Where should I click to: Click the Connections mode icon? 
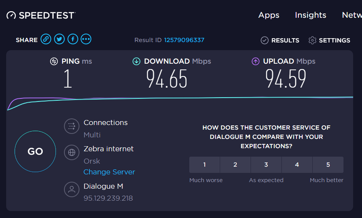click(x=72, y=126)
